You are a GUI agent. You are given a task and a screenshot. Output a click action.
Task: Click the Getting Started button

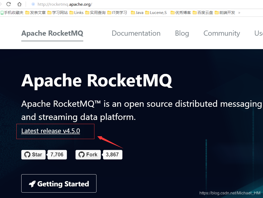click(59, 184)
